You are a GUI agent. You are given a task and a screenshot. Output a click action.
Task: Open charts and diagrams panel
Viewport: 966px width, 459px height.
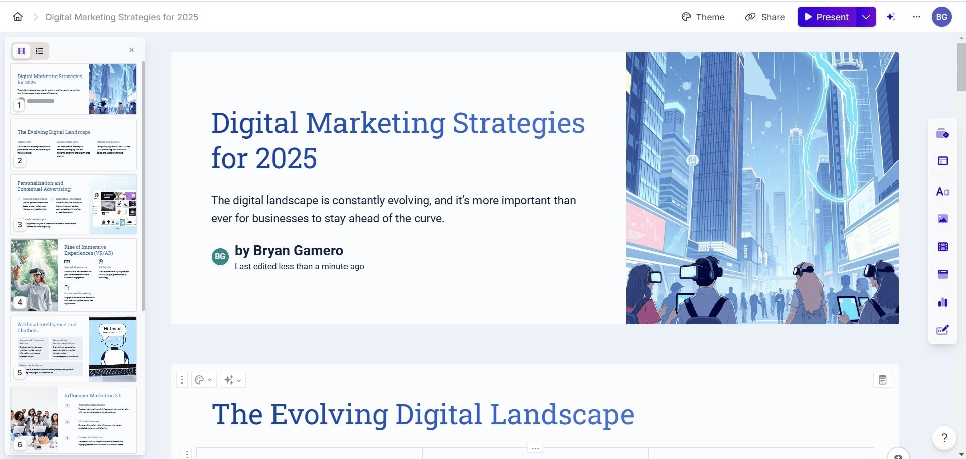tap(942, 302)
